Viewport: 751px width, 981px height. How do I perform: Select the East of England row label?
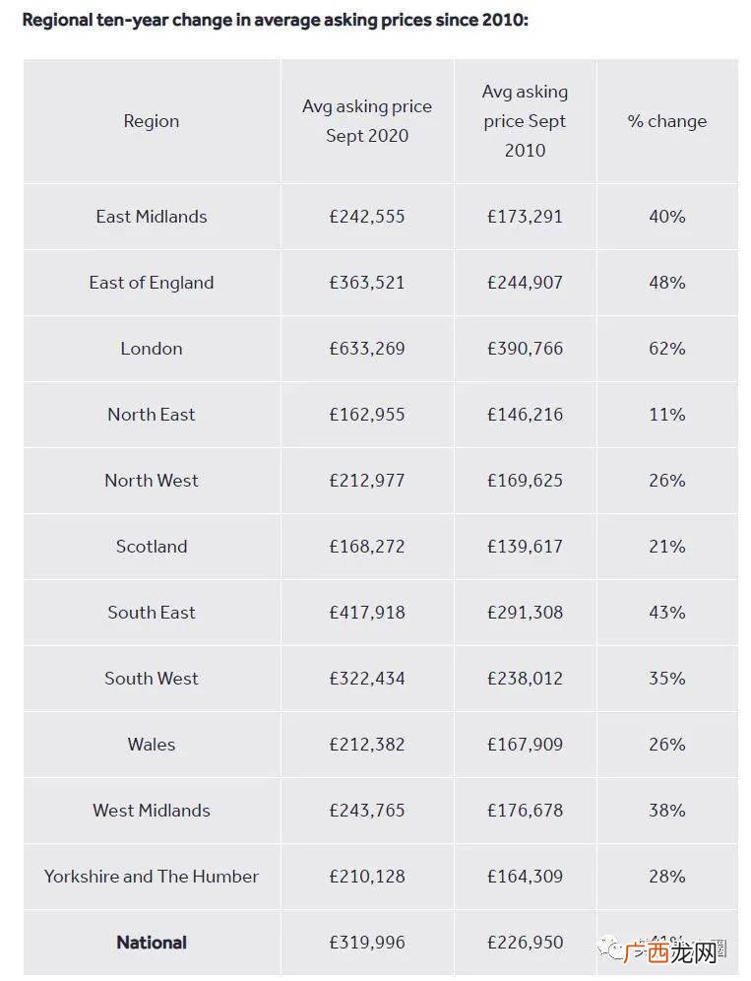[x=152, y=283]
